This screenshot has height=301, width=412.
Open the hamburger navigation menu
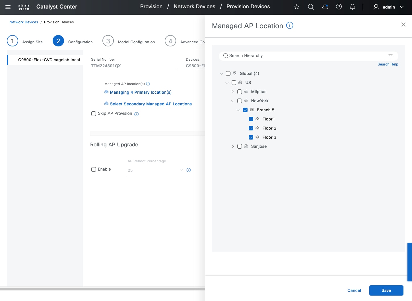(x=8, y=7)
